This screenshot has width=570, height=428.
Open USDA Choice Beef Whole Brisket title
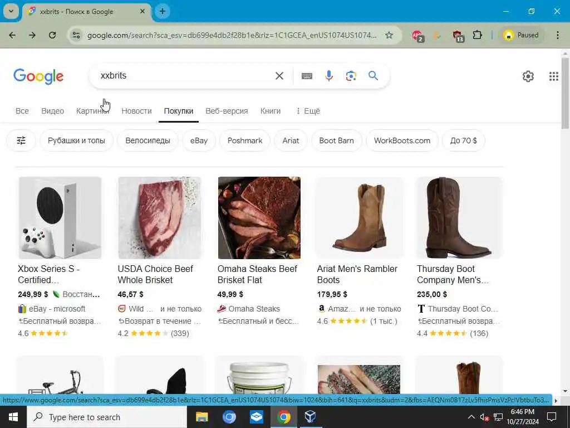155,274
